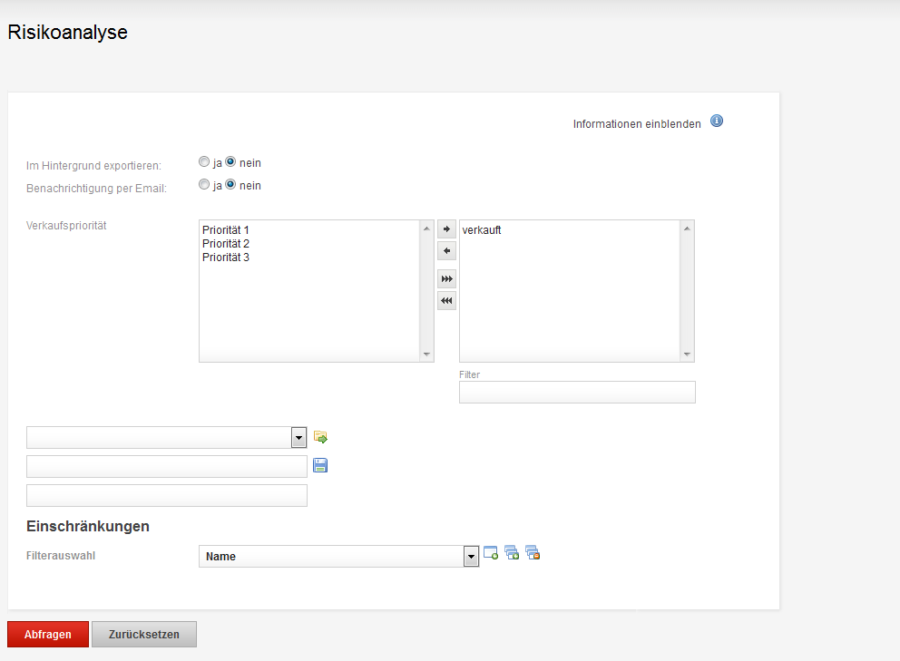The image size is (900, 661).
Task: Click the blue information icon
Action: tap(717, 122)
